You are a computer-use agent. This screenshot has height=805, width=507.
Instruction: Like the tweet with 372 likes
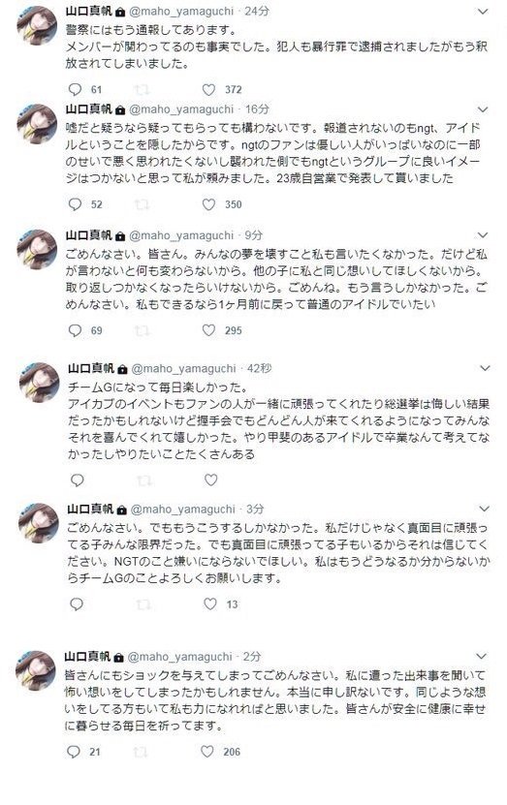coord(208,90)
